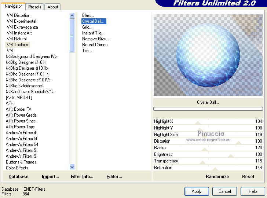Choose the Remove Gray... filter
The width and height of the screenshot is (267, 198).
click(x=95, y=39)
